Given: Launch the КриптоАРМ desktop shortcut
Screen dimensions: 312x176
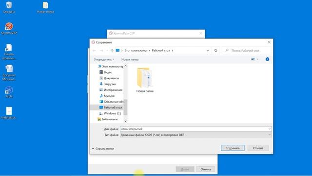Looking at the screenshot, I should (x=9, y=28).
